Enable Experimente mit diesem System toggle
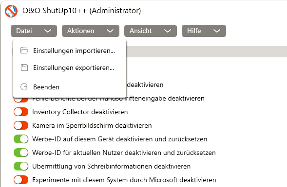 click(x=21, y=180)
